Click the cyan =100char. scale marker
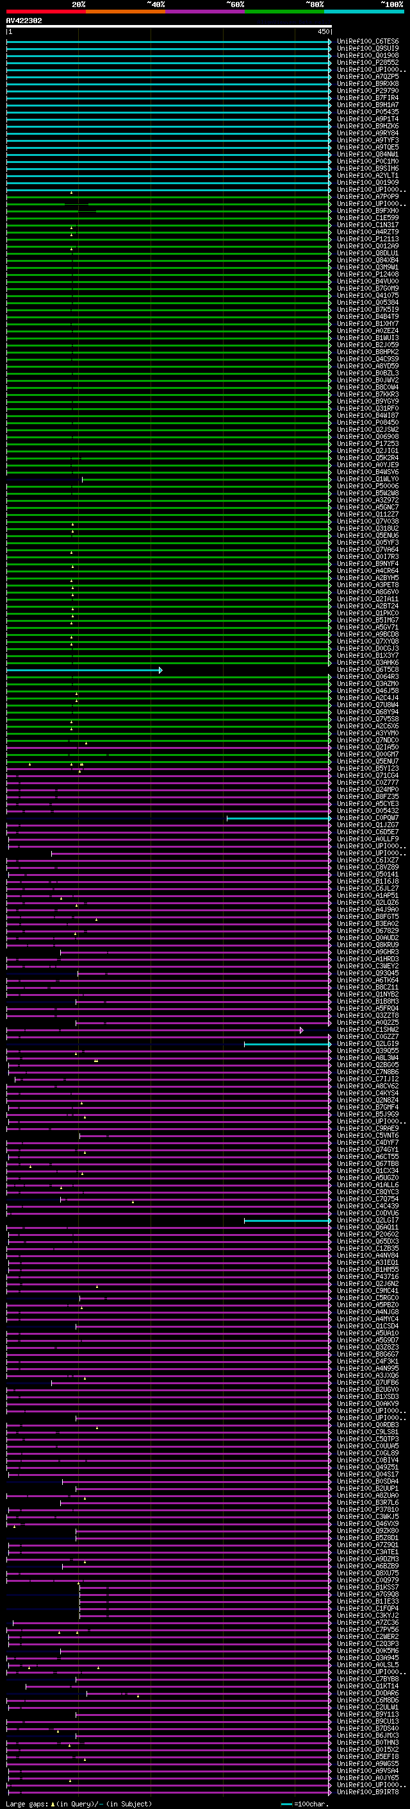The height and width of the screenshot is (1809, 410). pyautogui.click(x=286, y=1805)
